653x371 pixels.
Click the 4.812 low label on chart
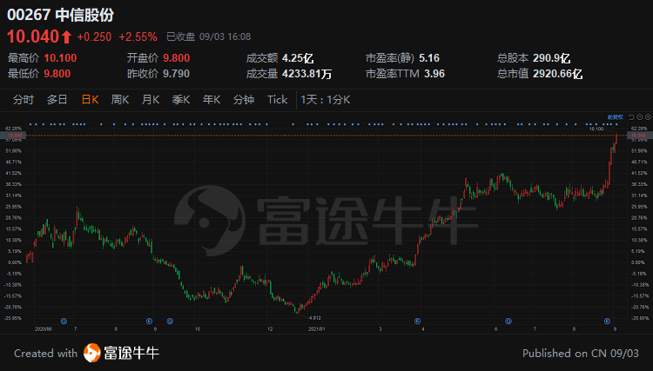[x=315, y=318]
